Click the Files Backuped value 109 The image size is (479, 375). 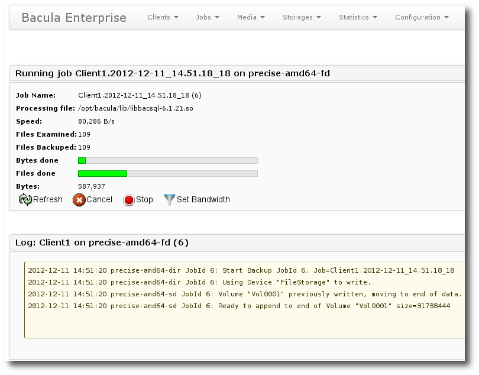[x=85, y=147]
